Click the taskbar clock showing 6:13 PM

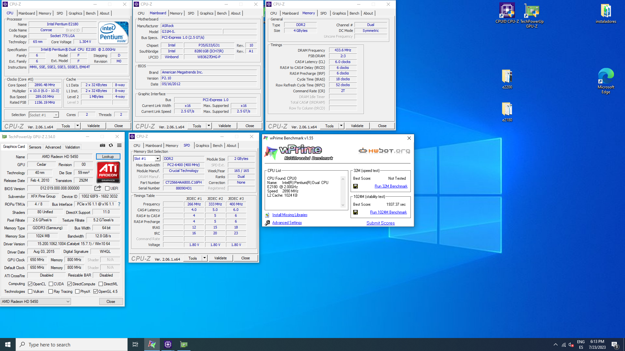click(x=597, y=344)
